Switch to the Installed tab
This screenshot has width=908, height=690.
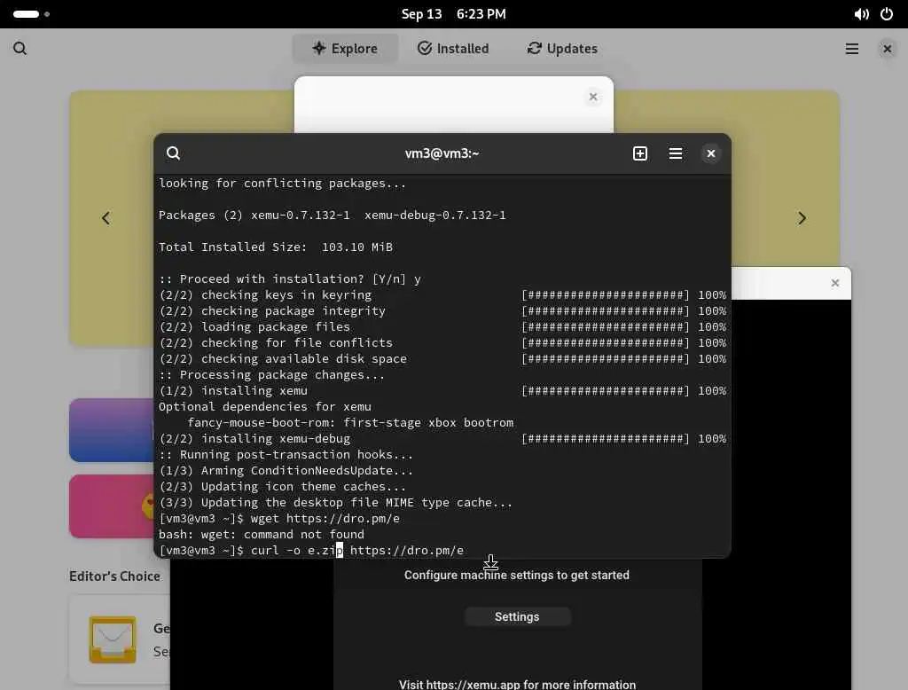pos(453,48)
